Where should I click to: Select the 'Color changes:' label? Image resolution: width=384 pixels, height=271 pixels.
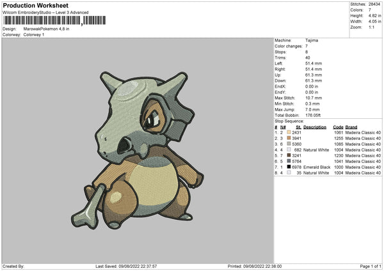click(x=289, y=46)
